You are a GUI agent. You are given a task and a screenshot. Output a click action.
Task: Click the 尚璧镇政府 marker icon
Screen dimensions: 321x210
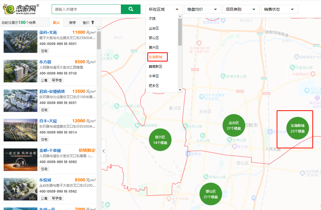point(313,74)
